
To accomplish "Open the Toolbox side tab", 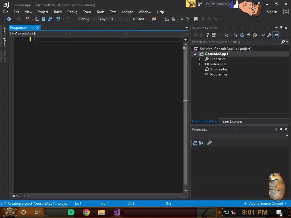I will click(5, 56).
